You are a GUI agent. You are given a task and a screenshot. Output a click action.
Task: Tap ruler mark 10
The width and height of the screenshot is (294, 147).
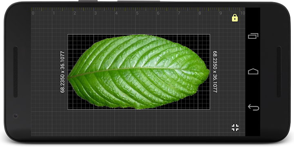point(243,13)
